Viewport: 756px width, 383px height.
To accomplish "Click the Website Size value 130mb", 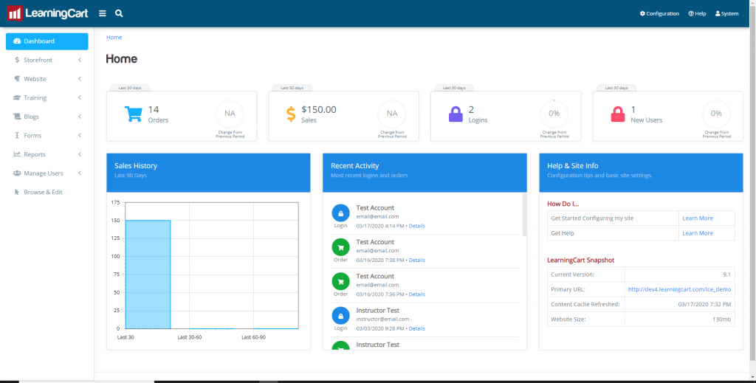I will [721, 320].
